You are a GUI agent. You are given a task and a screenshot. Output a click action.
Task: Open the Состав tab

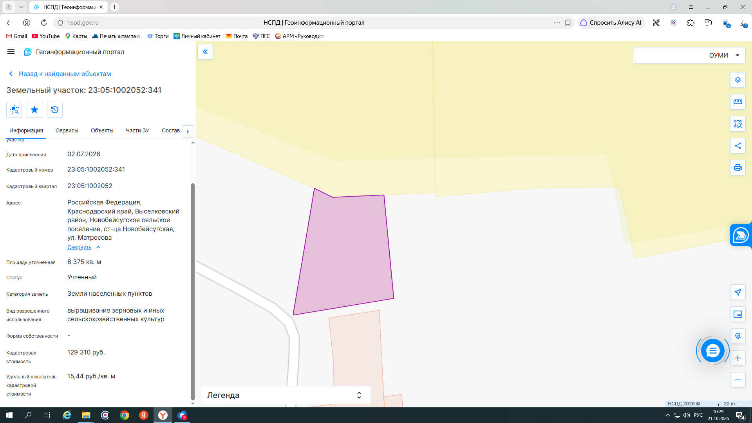click(171, 130)
